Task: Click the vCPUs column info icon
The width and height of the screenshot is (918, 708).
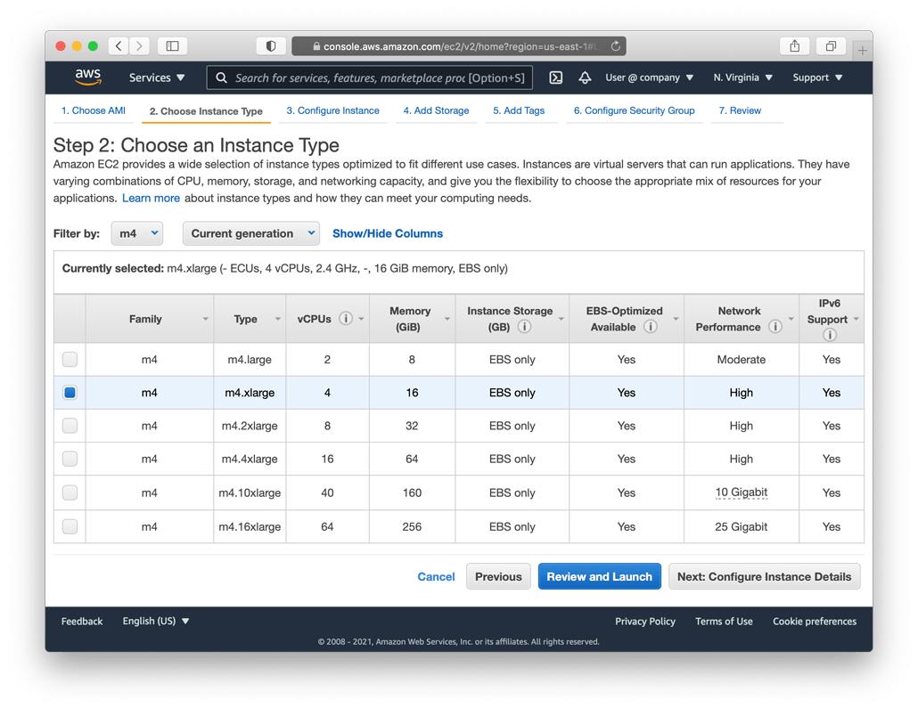Action: point(346,319)
